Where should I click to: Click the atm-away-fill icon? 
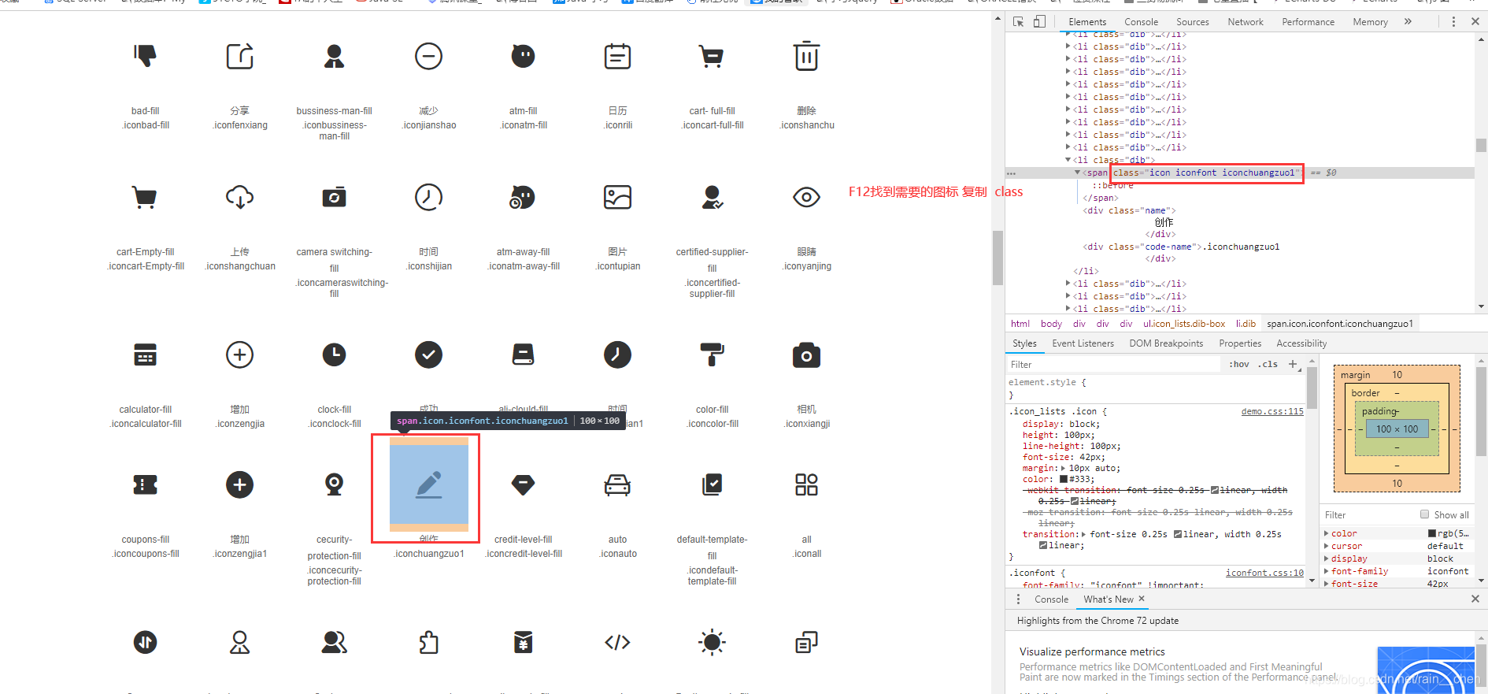pyautogui.click(x=523, y=197)
